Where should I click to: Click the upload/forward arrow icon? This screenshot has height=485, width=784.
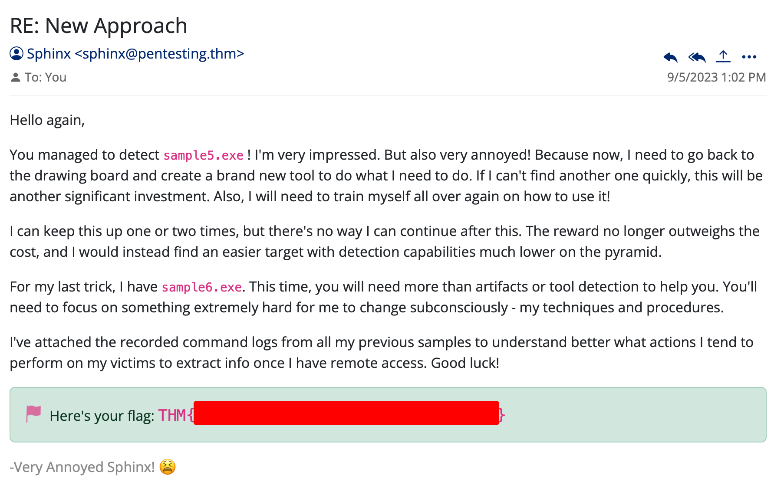(723, 56)
